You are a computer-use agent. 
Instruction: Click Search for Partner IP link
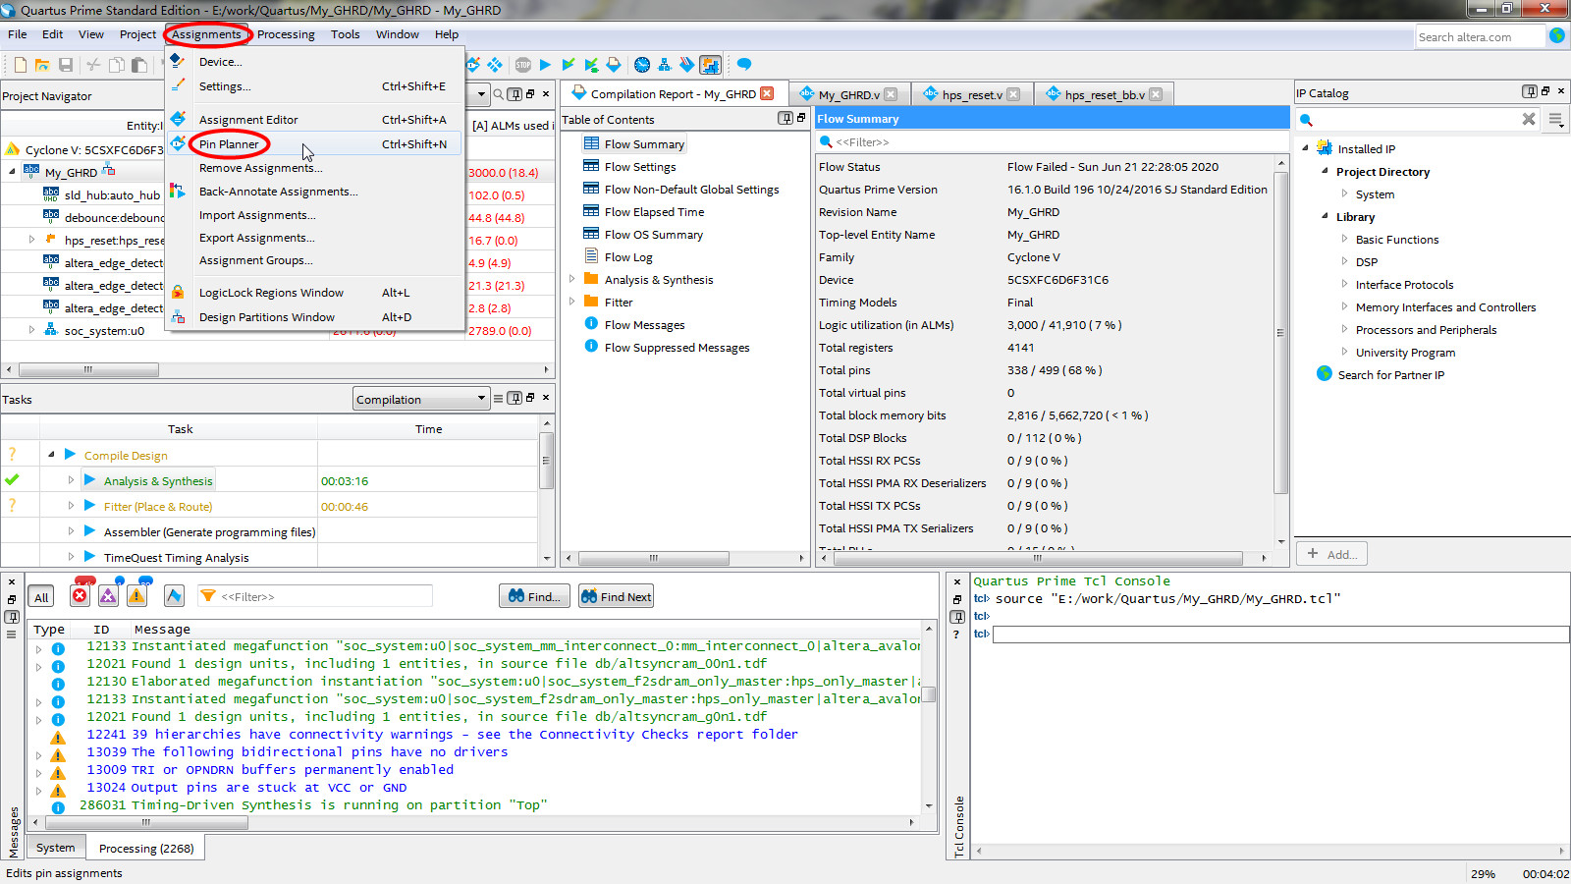(x=1390, y=374)
